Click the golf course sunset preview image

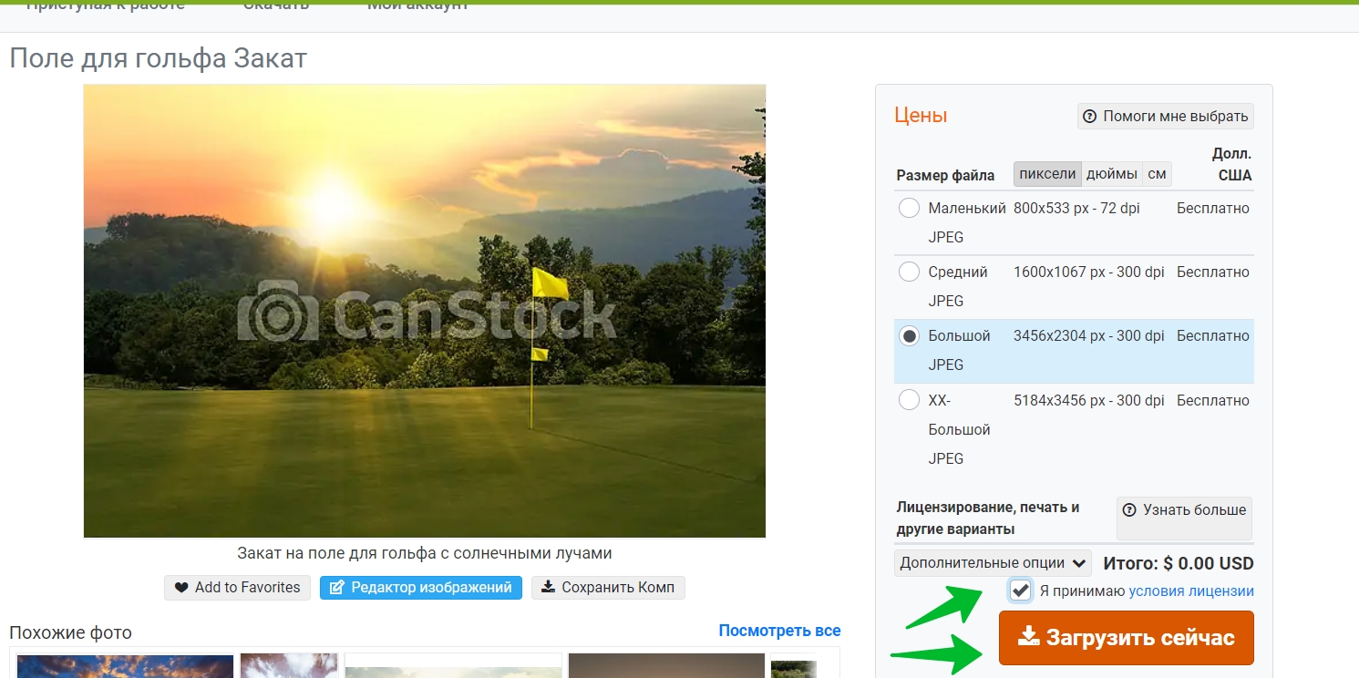[425, 311]
